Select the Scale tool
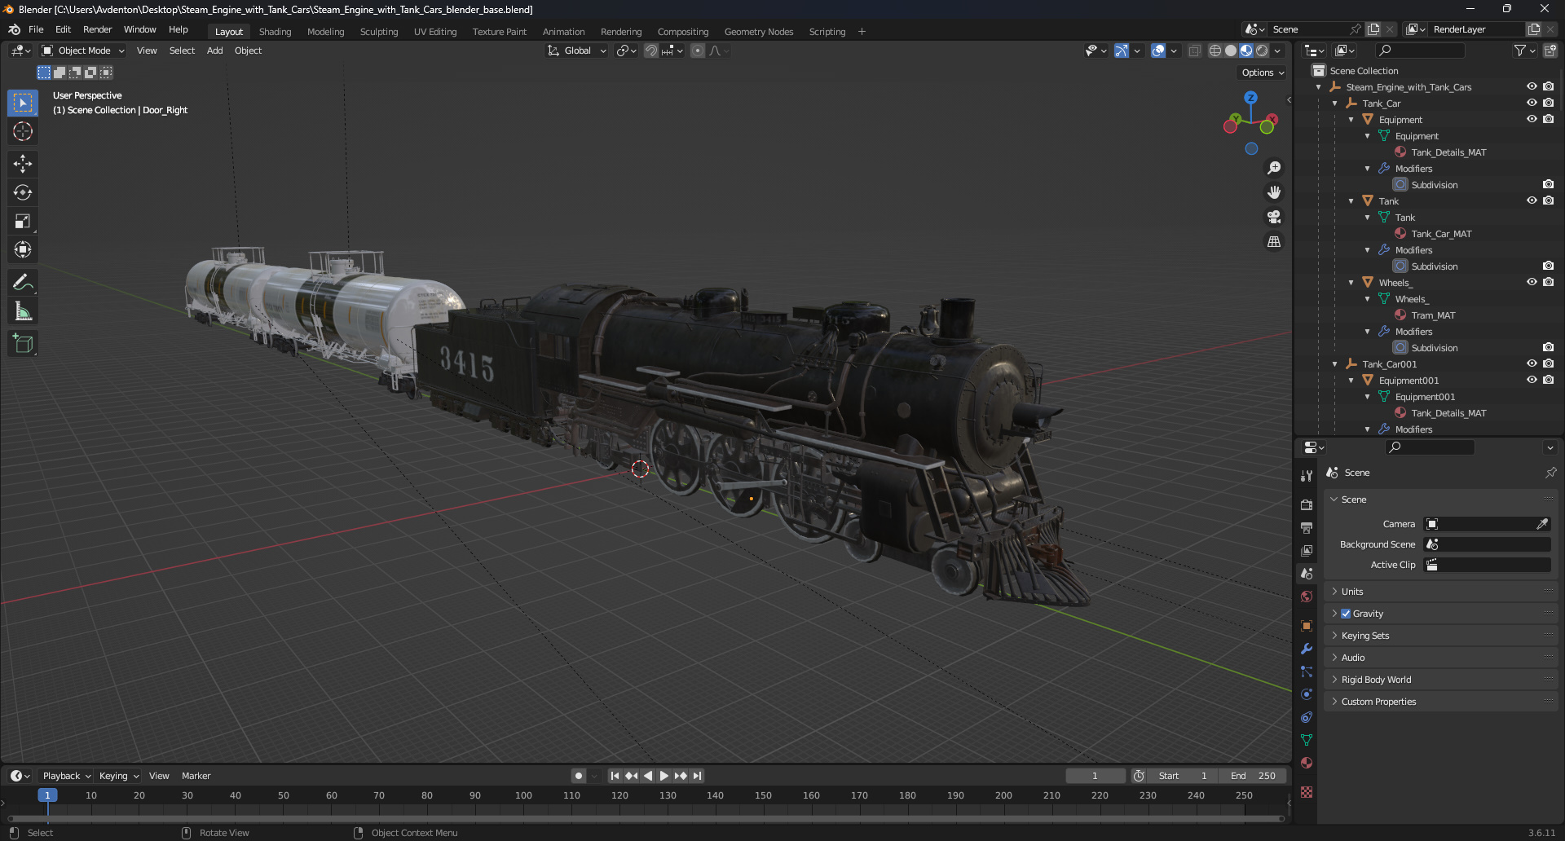 23,221
